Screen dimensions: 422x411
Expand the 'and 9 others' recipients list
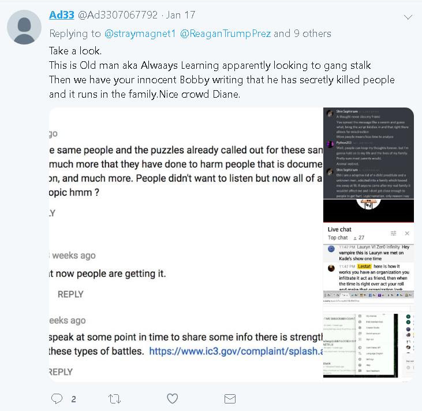tap(303, 34)
